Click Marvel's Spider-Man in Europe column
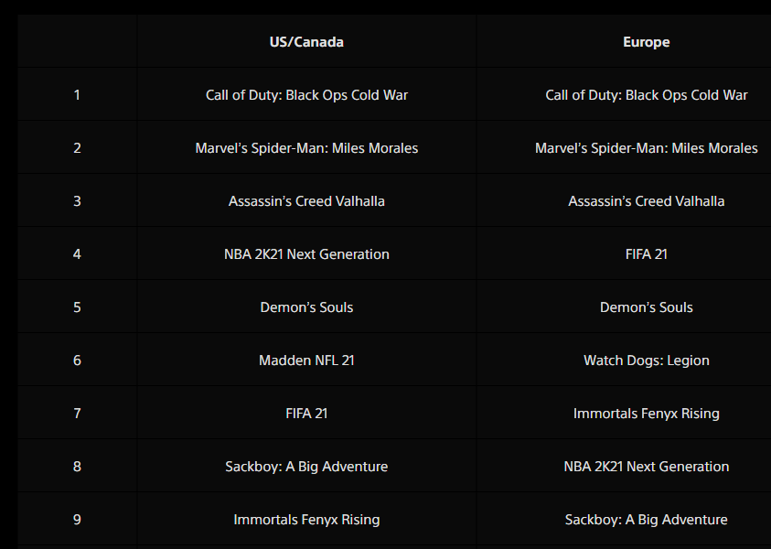Screen dimensions: 771x549 [x=646, y=148]
